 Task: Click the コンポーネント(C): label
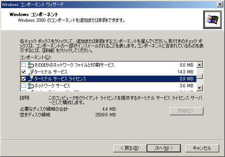point(35,57)
